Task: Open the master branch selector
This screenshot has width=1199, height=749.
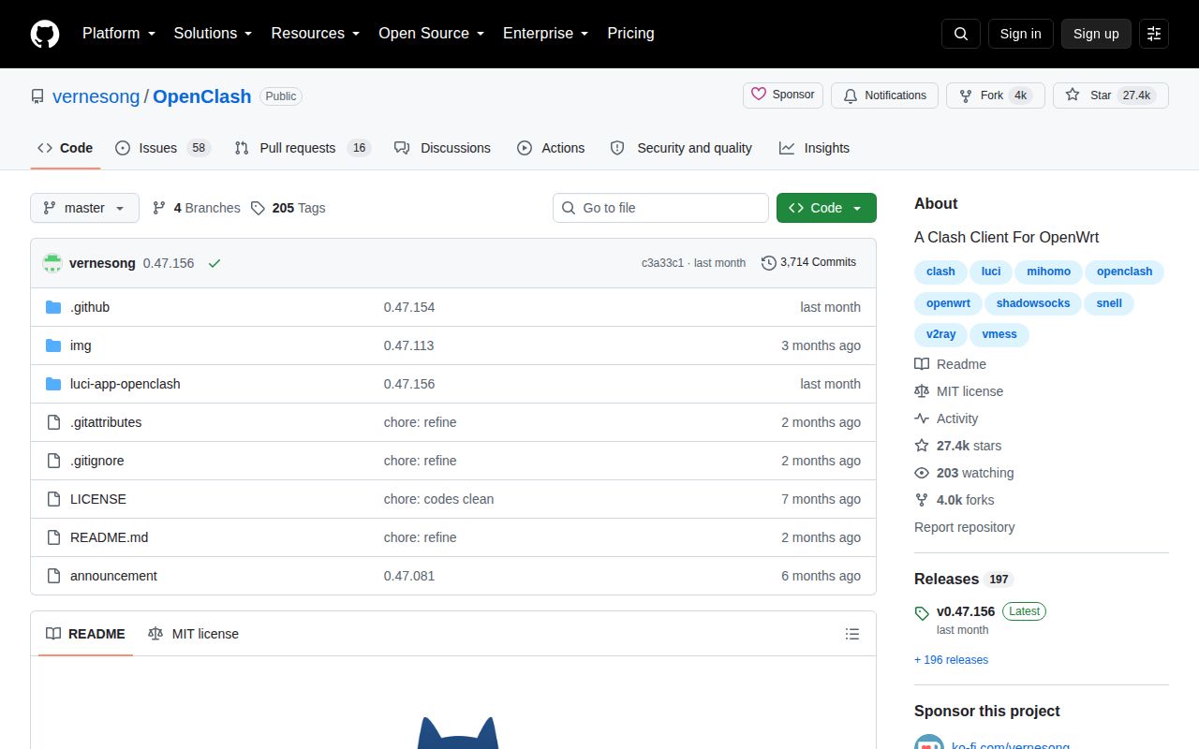Action: click(84, 208)
